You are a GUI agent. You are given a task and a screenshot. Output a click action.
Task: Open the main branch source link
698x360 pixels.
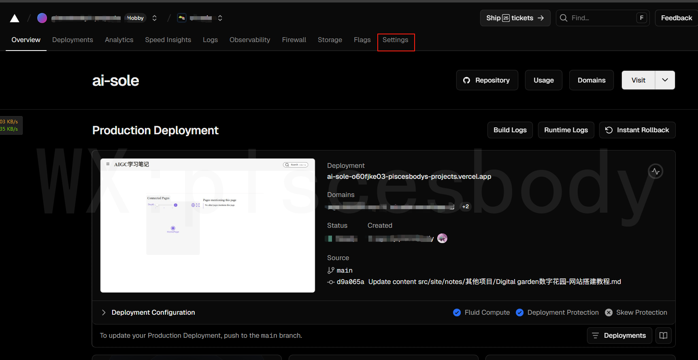click(x=344, y=271)
